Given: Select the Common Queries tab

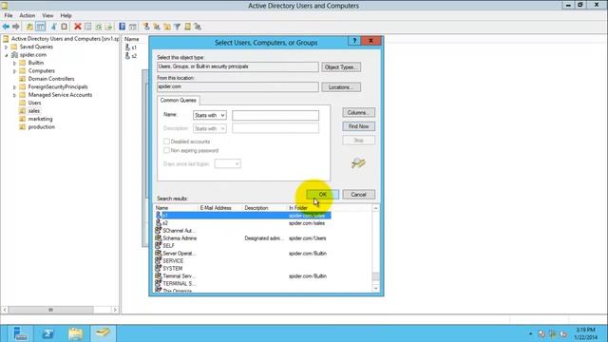Looking at the screenshot, I should [x=178, y=100].
